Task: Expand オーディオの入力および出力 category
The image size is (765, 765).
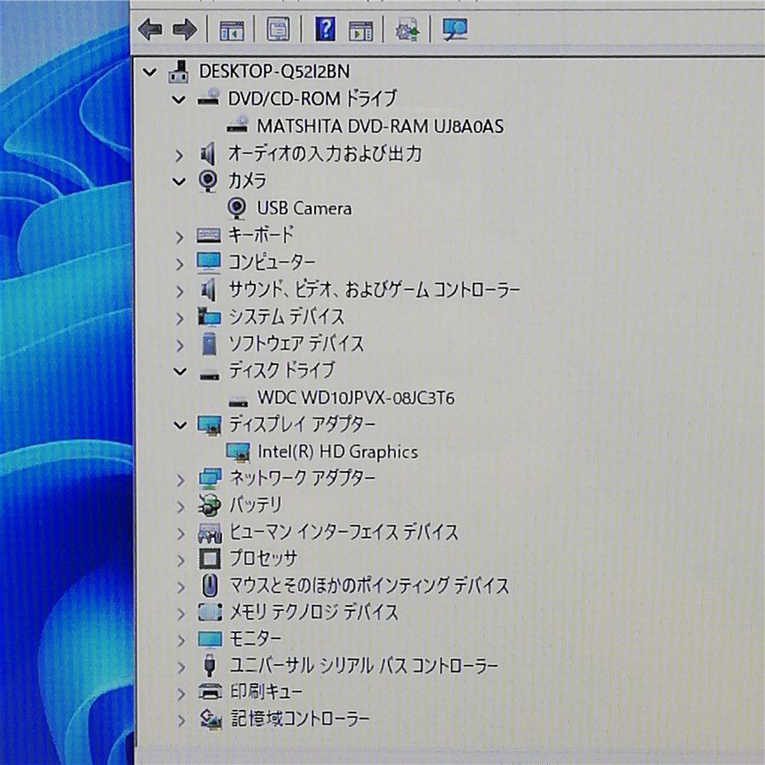Action: click(179, 155)
